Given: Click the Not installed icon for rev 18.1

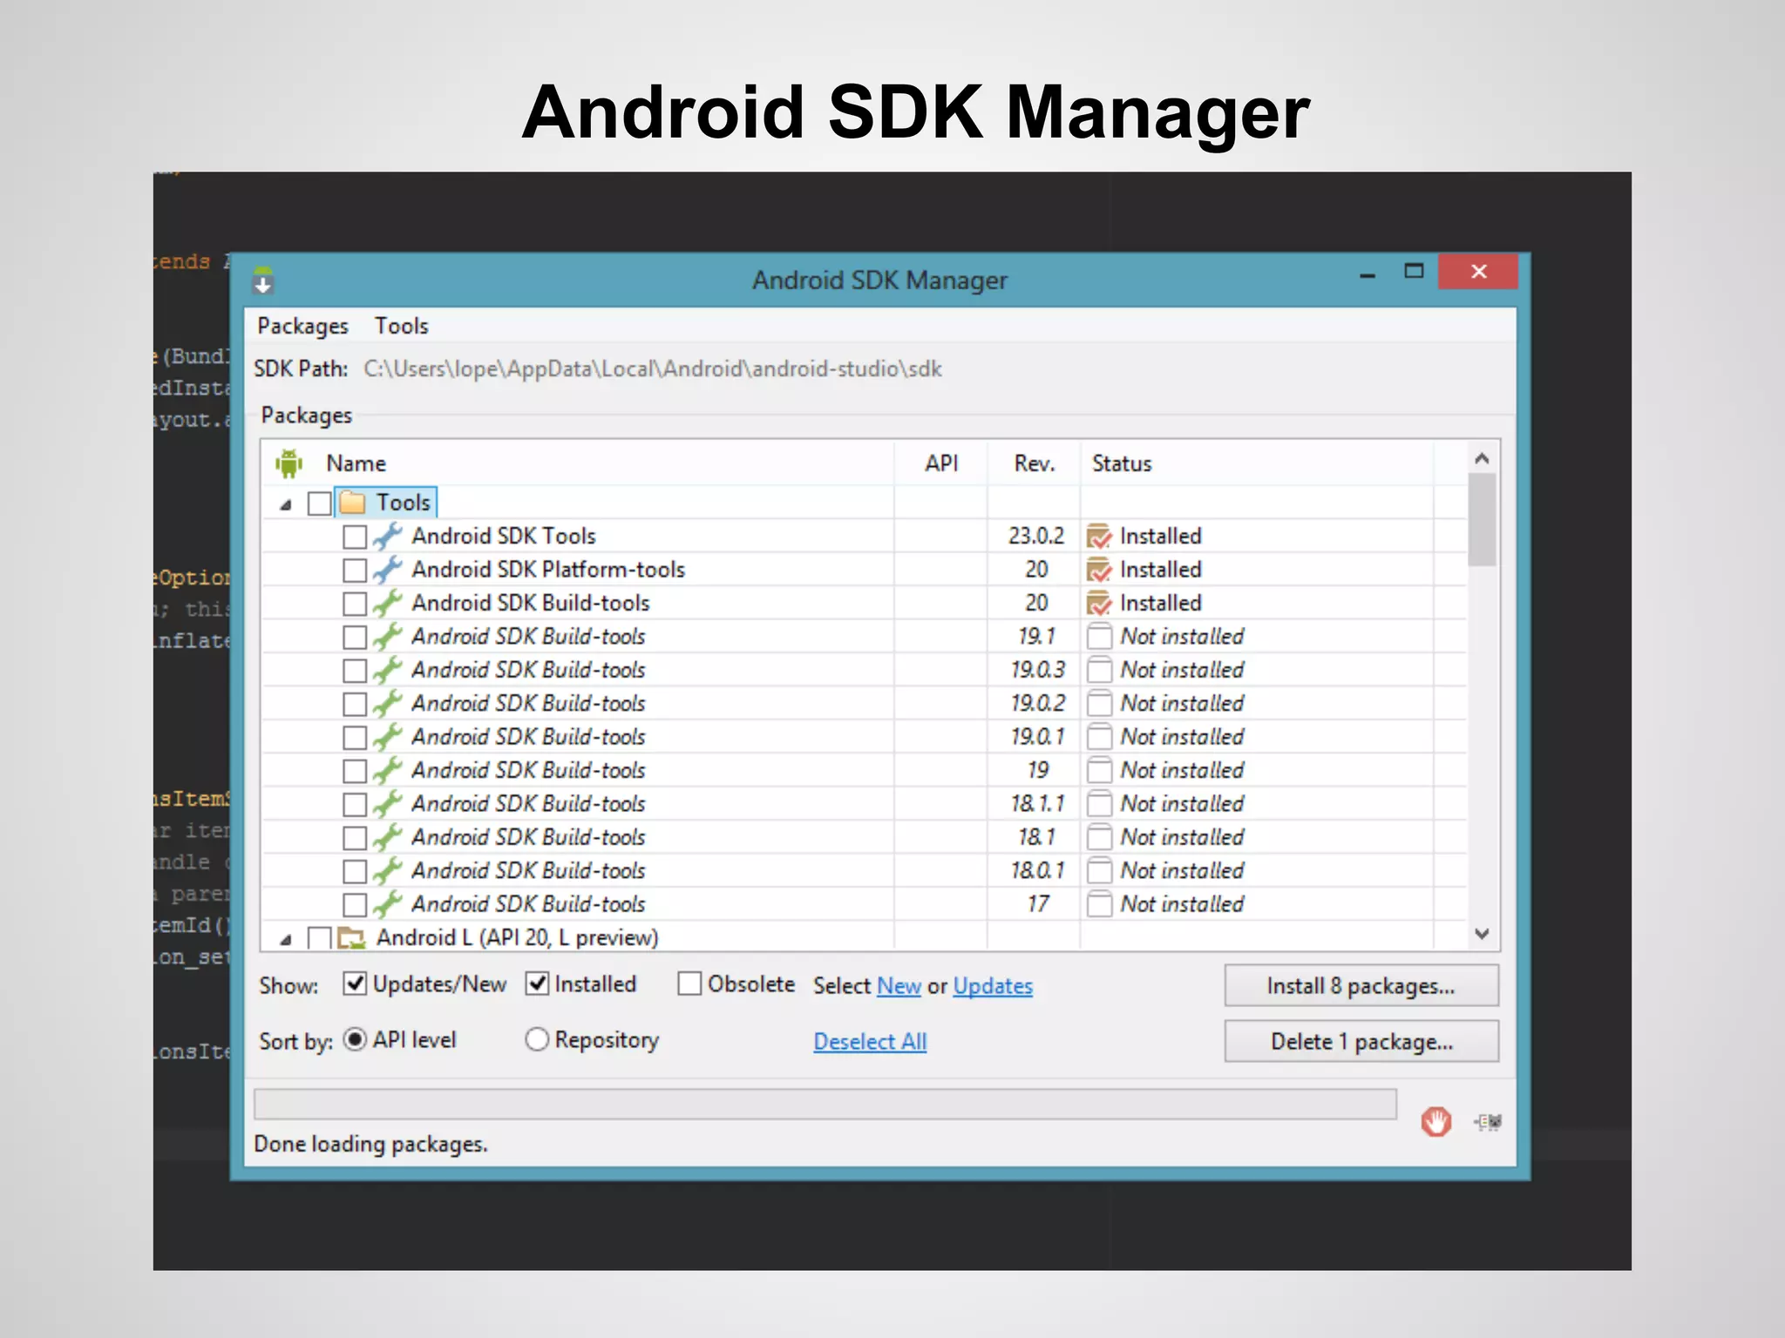Looking at the screenshot, I should (x=1099, y=837).
